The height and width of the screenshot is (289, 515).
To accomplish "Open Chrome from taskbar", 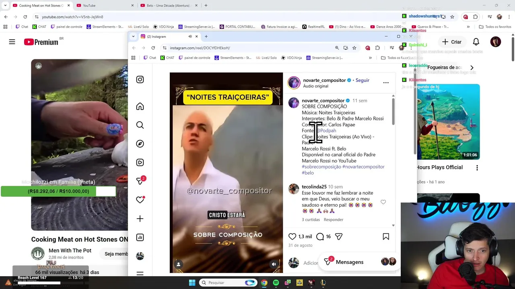I will click(264, 283).
